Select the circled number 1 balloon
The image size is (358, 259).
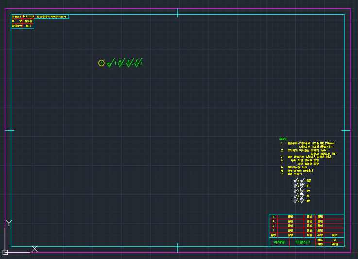[102, 63]
